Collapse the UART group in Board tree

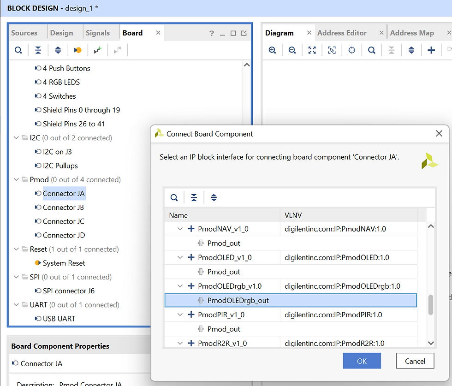coord(17,305)
